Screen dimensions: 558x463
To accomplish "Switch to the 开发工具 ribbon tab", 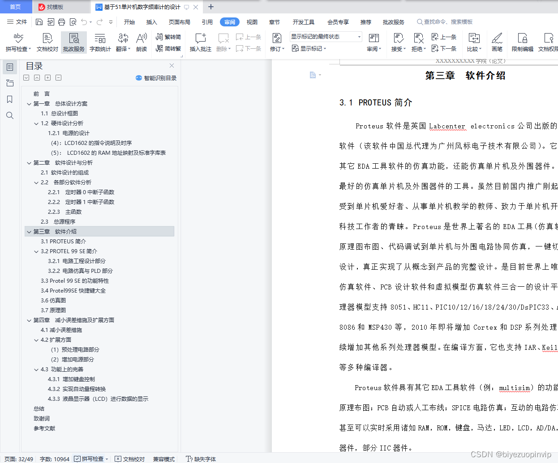I will (x=304, y=22).
